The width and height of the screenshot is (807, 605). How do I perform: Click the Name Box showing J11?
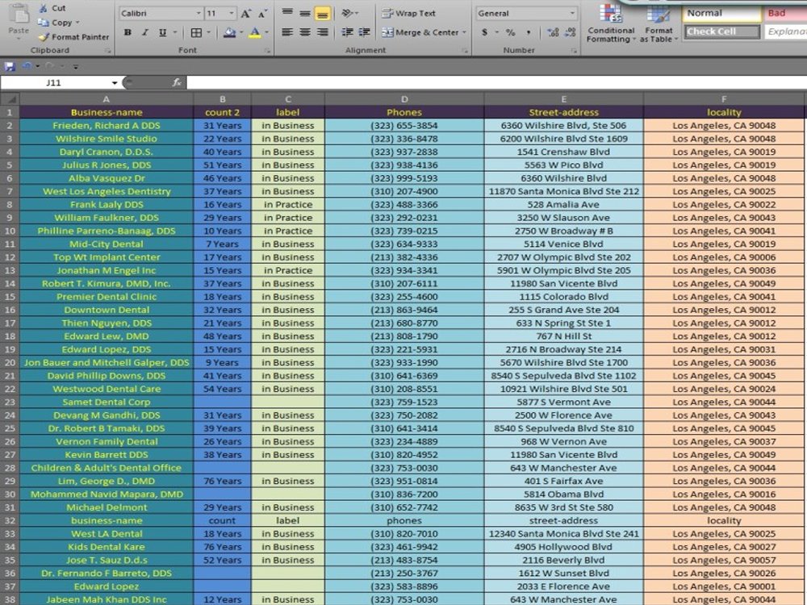[x=56, y=82]
